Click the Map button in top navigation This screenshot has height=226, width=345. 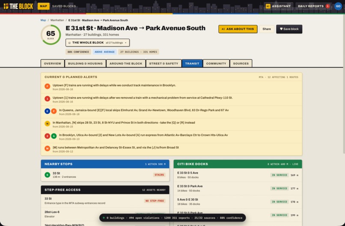pyautogui.click(x=43, y=6)
